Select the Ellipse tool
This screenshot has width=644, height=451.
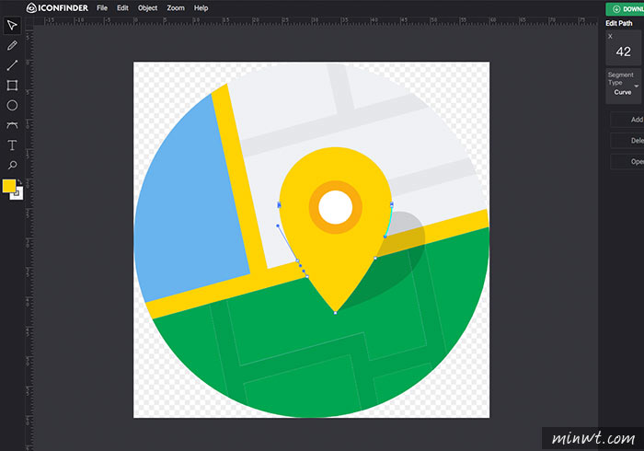click(x=12, y=105)
